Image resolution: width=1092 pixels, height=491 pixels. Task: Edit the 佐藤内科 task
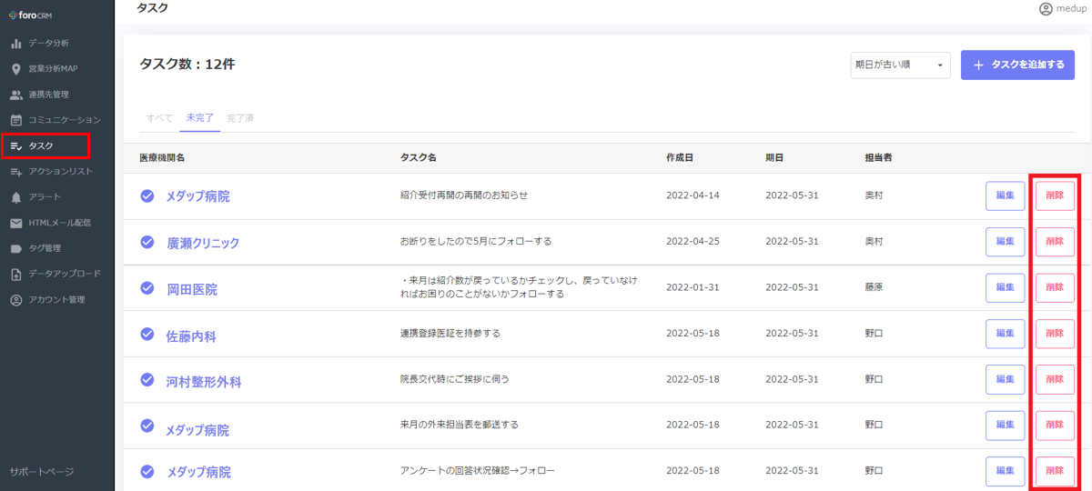pyautogui.click(x=1005, y=334)
